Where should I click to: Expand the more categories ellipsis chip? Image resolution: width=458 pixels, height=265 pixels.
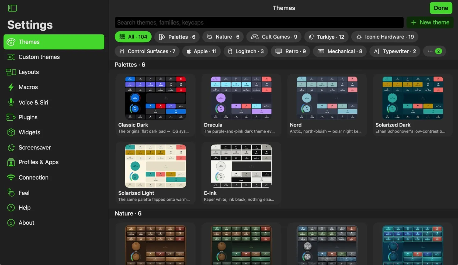pyautogui.click(x=435, y=51)
